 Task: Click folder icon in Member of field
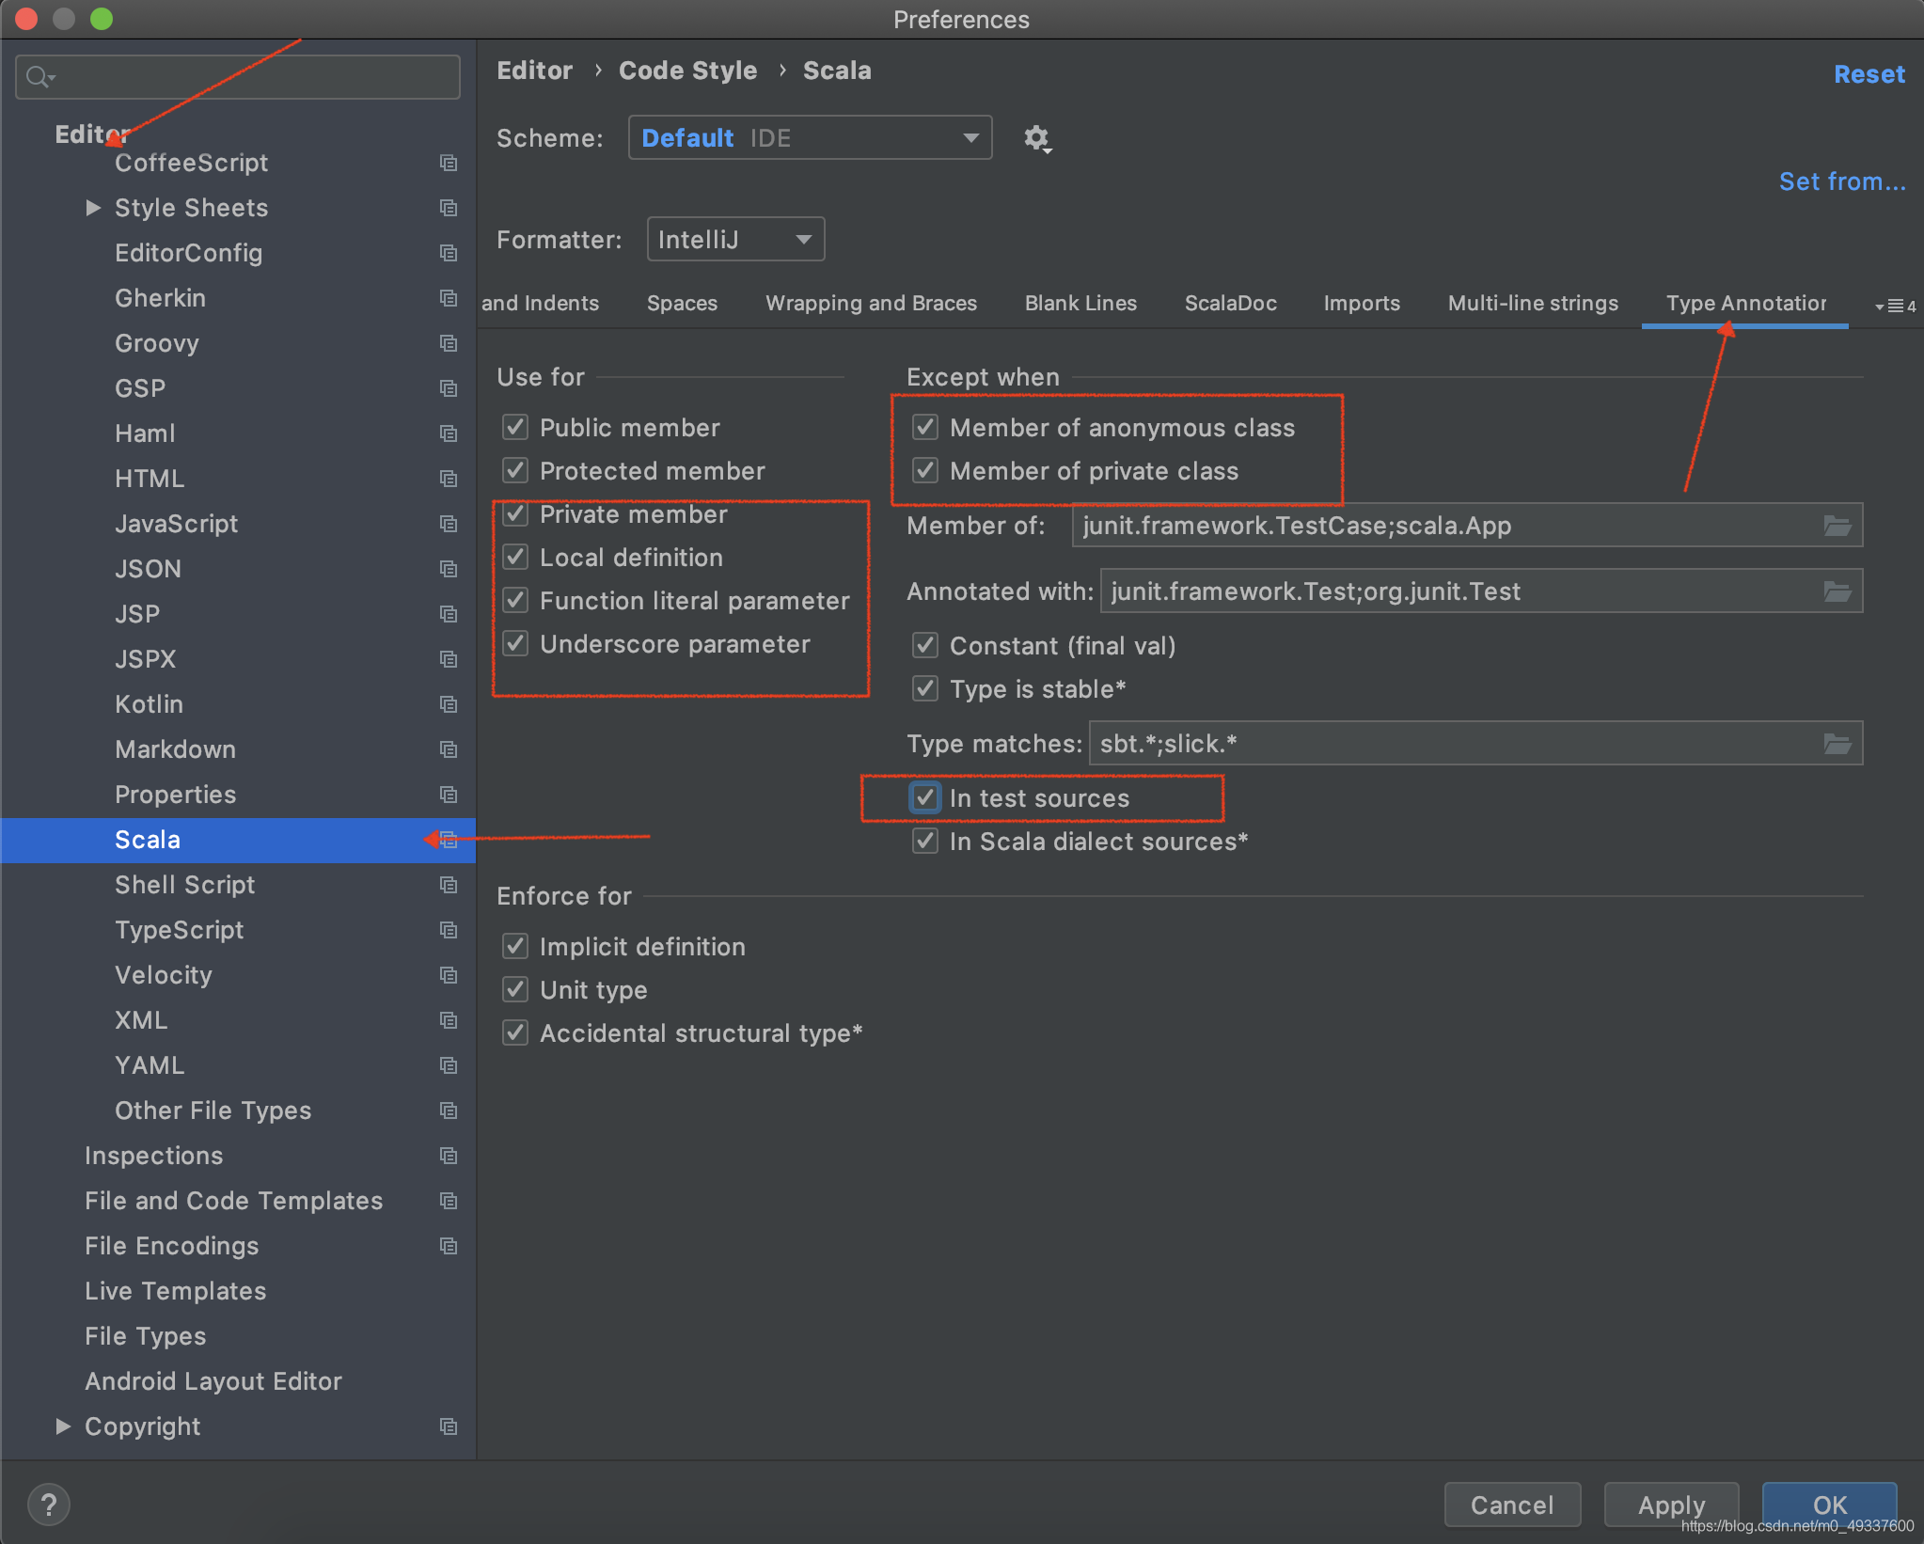[x=1837, y=526]
